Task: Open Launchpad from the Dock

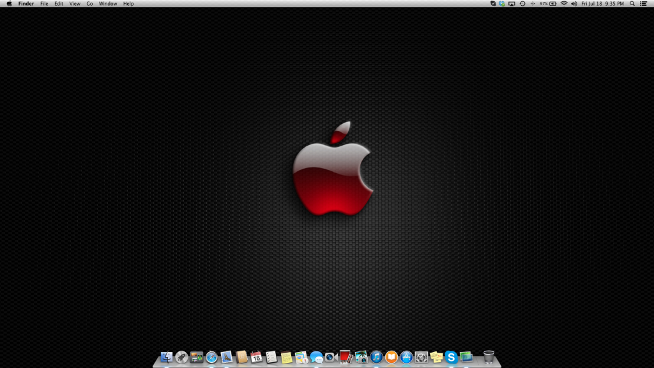Action: click(x=181, y=357)
